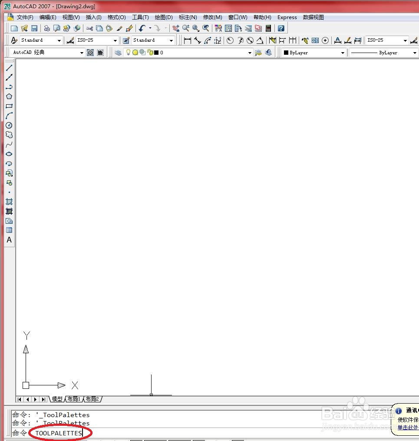Select the Arc tool
This screenshot has height=441, width=419.
[9, 116]
